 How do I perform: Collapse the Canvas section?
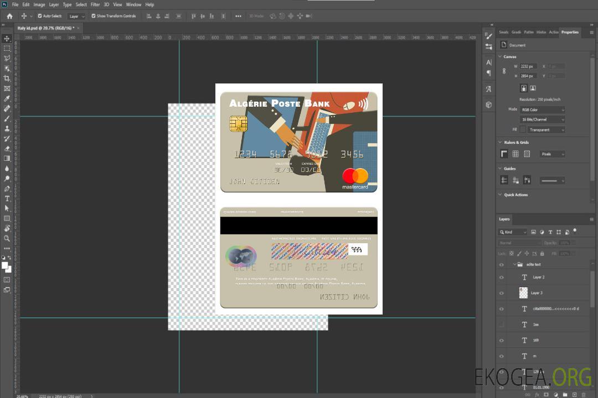pyautogui.click(x=500, y=56)
